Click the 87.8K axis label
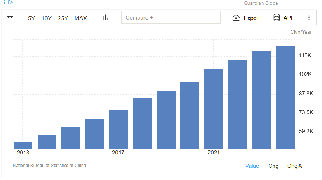 pyautogui.click(x=306, y=94)
